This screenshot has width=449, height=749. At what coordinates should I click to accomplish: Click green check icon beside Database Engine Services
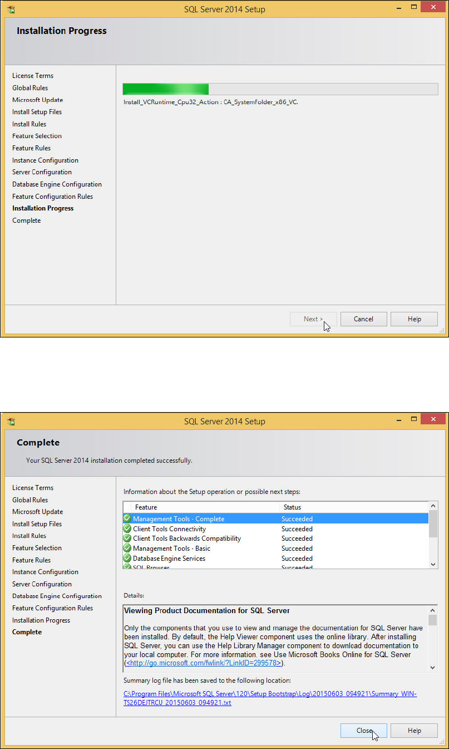click(x=127, y=559)
